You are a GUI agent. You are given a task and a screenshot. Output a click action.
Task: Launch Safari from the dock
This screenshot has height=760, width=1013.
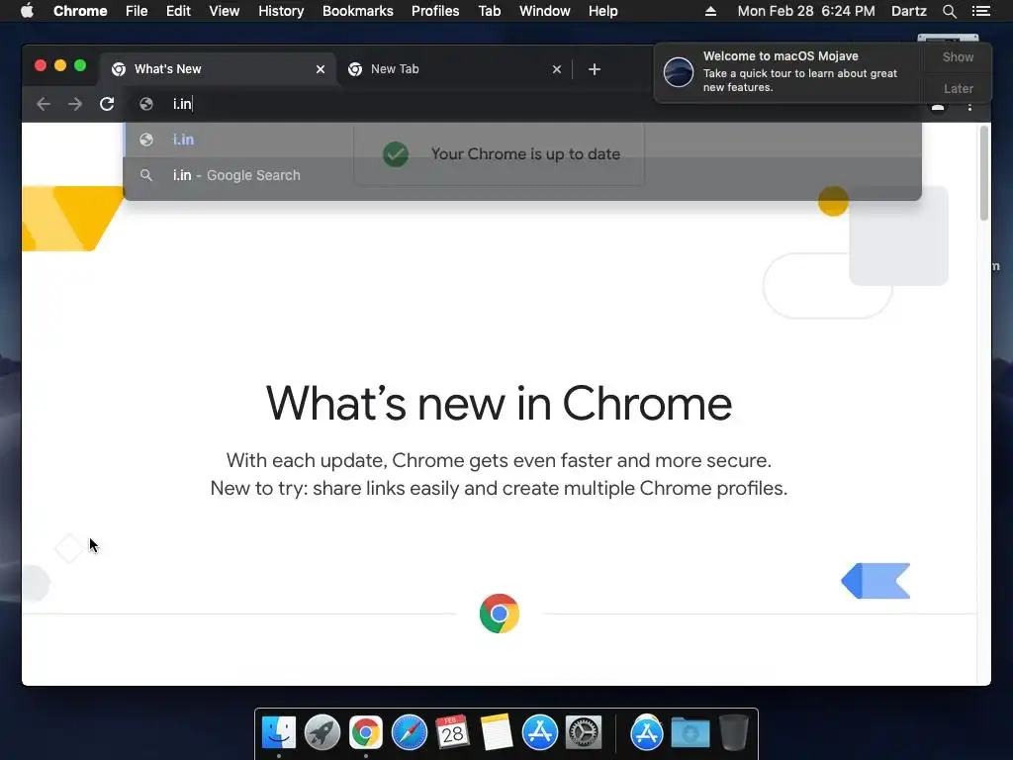point(410,732)
